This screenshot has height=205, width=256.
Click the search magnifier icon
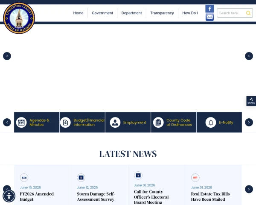point(248,13)
